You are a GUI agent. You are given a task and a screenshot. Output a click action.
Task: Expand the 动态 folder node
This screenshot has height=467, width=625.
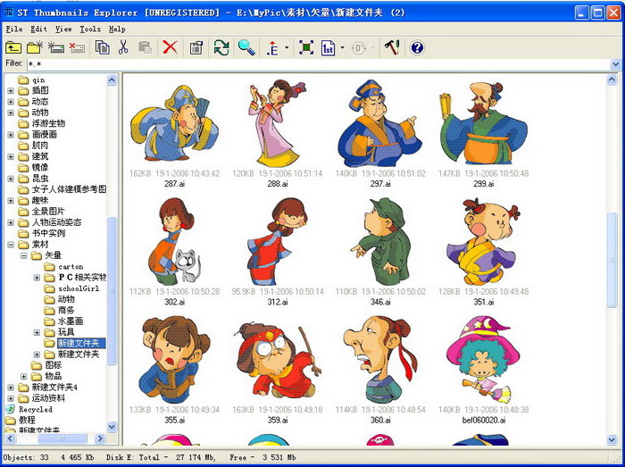click(x=11, y=102)
